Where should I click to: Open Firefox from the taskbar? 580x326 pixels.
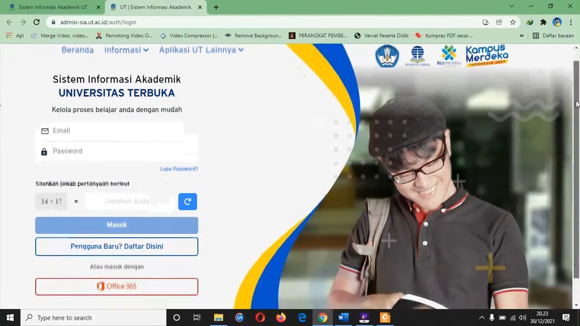tap(281, 317)
